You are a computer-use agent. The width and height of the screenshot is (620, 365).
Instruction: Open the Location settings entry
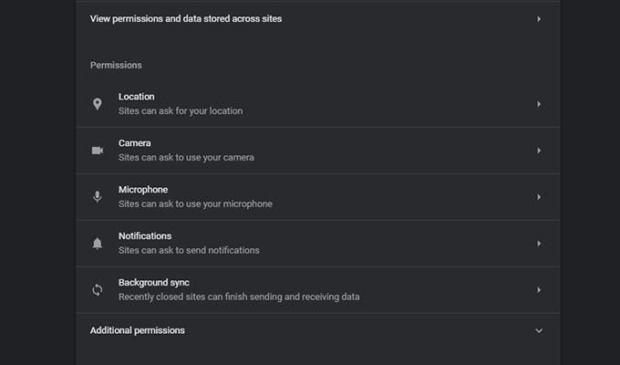(318, 104)
